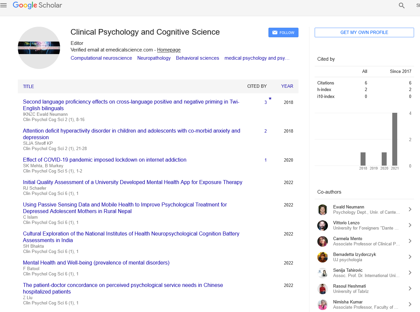Open Ewald Neumann's avatar photo

point(323,210)
